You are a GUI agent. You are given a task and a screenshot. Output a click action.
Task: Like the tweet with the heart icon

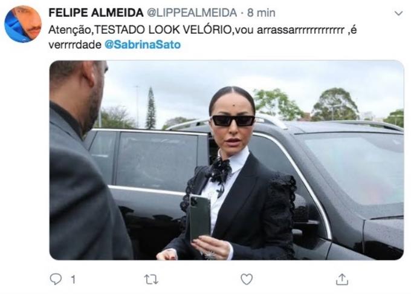pyautogui.click(x=247, y=279)
